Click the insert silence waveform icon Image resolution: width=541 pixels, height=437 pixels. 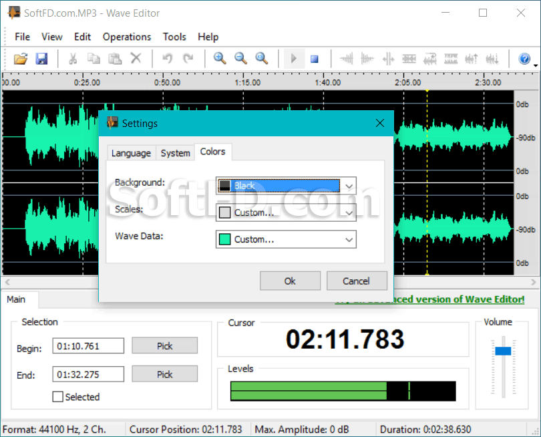pos(388,59)
